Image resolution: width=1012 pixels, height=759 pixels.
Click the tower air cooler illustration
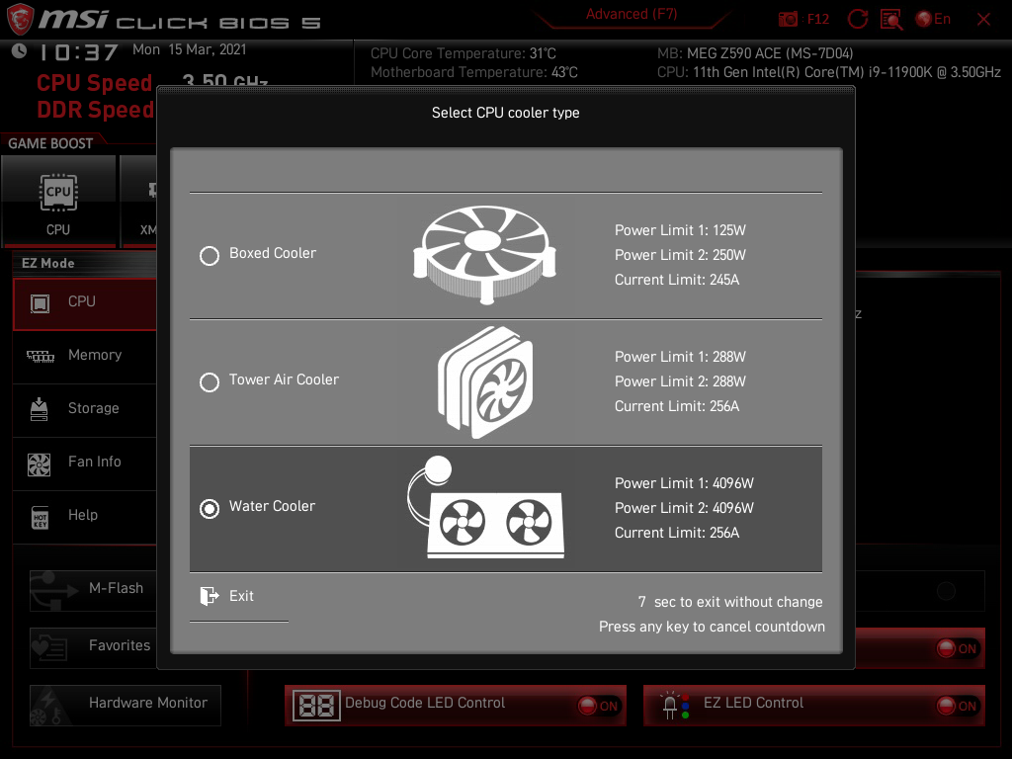pos(485,382)
